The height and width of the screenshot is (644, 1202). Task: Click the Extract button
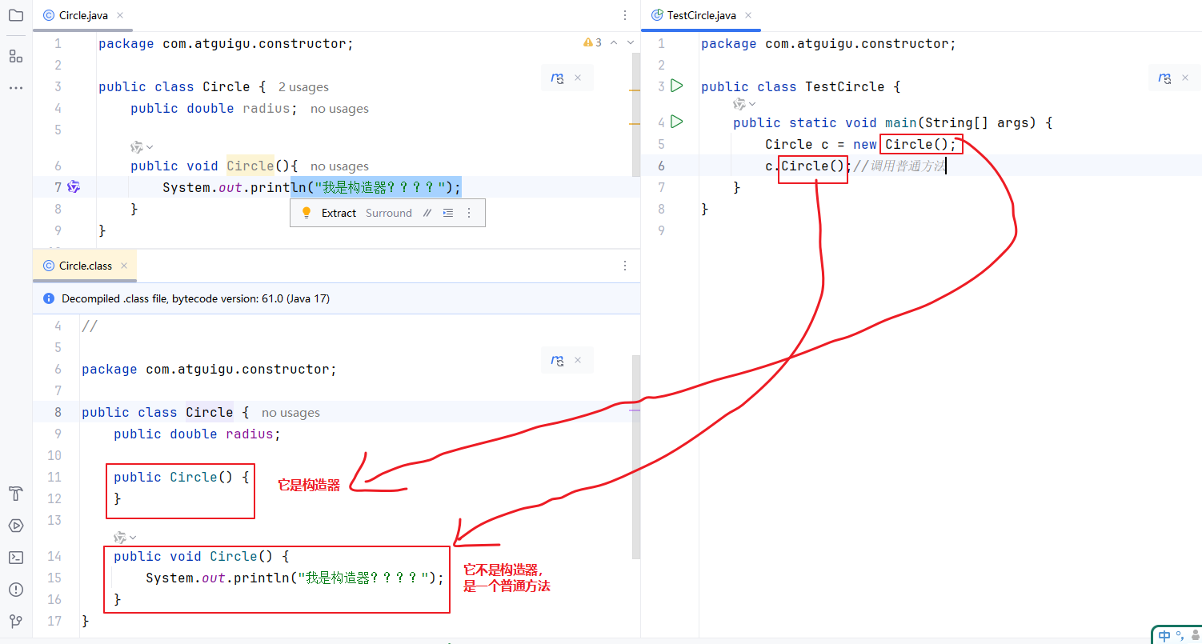point(339,213)
